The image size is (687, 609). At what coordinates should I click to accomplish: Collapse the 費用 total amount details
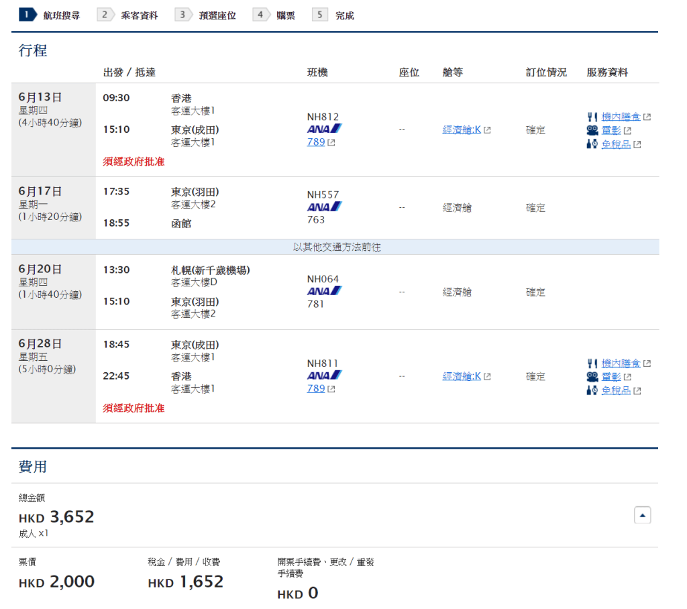tap(642, 515)
